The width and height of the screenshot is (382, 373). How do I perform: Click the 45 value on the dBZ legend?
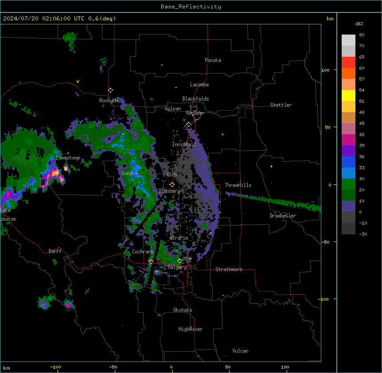(362, 123)
